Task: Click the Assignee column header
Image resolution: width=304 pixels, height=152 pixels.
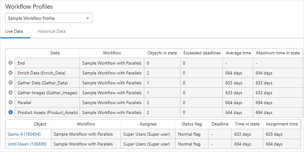Action: [x=148, y=124]
